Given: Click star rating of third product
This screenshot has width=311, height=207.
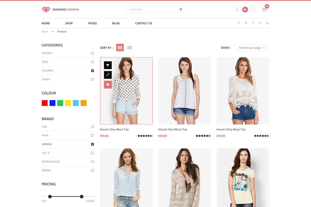Looking at the screenshot, I should pyautogui.click(x=262, y=136).
